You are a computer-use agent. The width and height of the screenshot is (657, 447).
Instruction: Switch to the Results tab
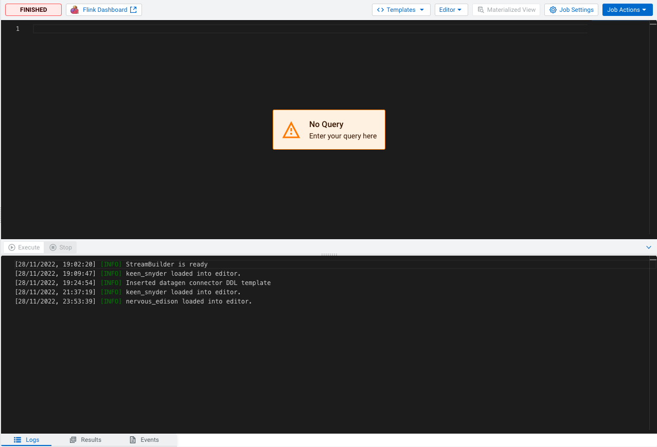click(x=85, y=440)
